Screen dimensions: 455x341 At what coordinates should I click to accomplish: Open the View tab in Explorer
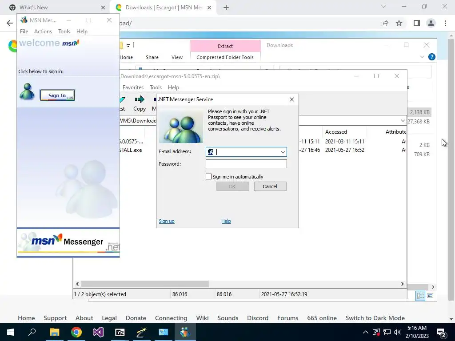(177, 57)
